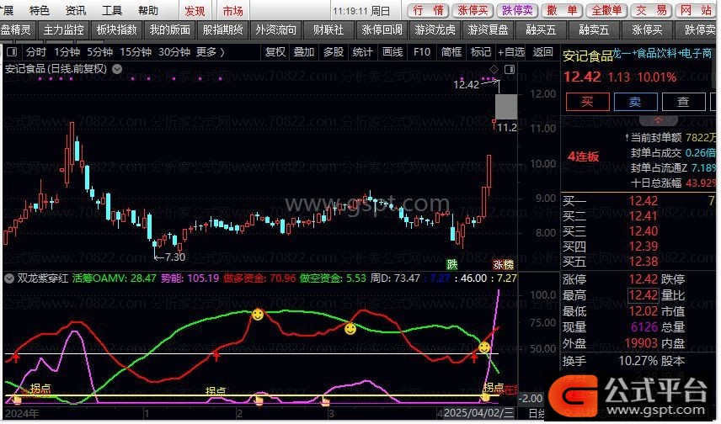Click the middle smiley marker on the indicator
Screen dimensions: 721x424
pyautogui.click(x=350, y=329)
